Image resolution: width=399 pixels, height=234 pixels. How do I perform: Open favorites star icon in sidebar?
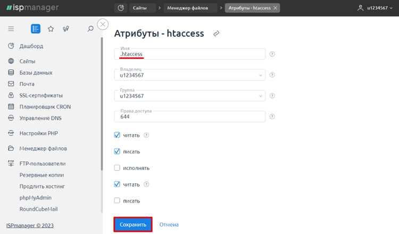click(51, 29)
